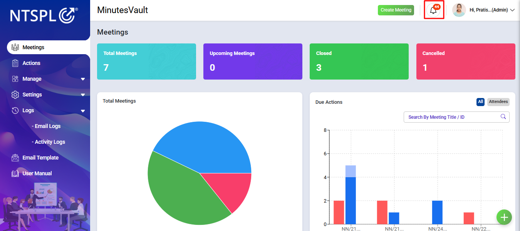Click the Upcoming Meetings card

tap(253, 61)
